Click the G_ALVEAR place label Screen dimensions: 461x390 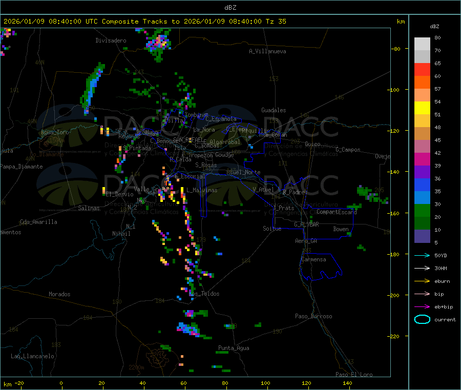[x=306, y=224]
